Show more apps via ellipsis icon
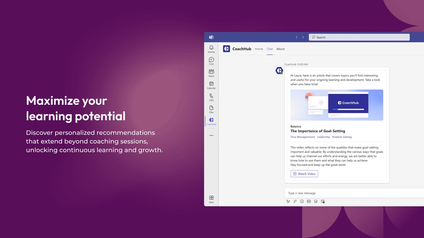The width and height of the screenshot is (424, 238). click(211, 135)
